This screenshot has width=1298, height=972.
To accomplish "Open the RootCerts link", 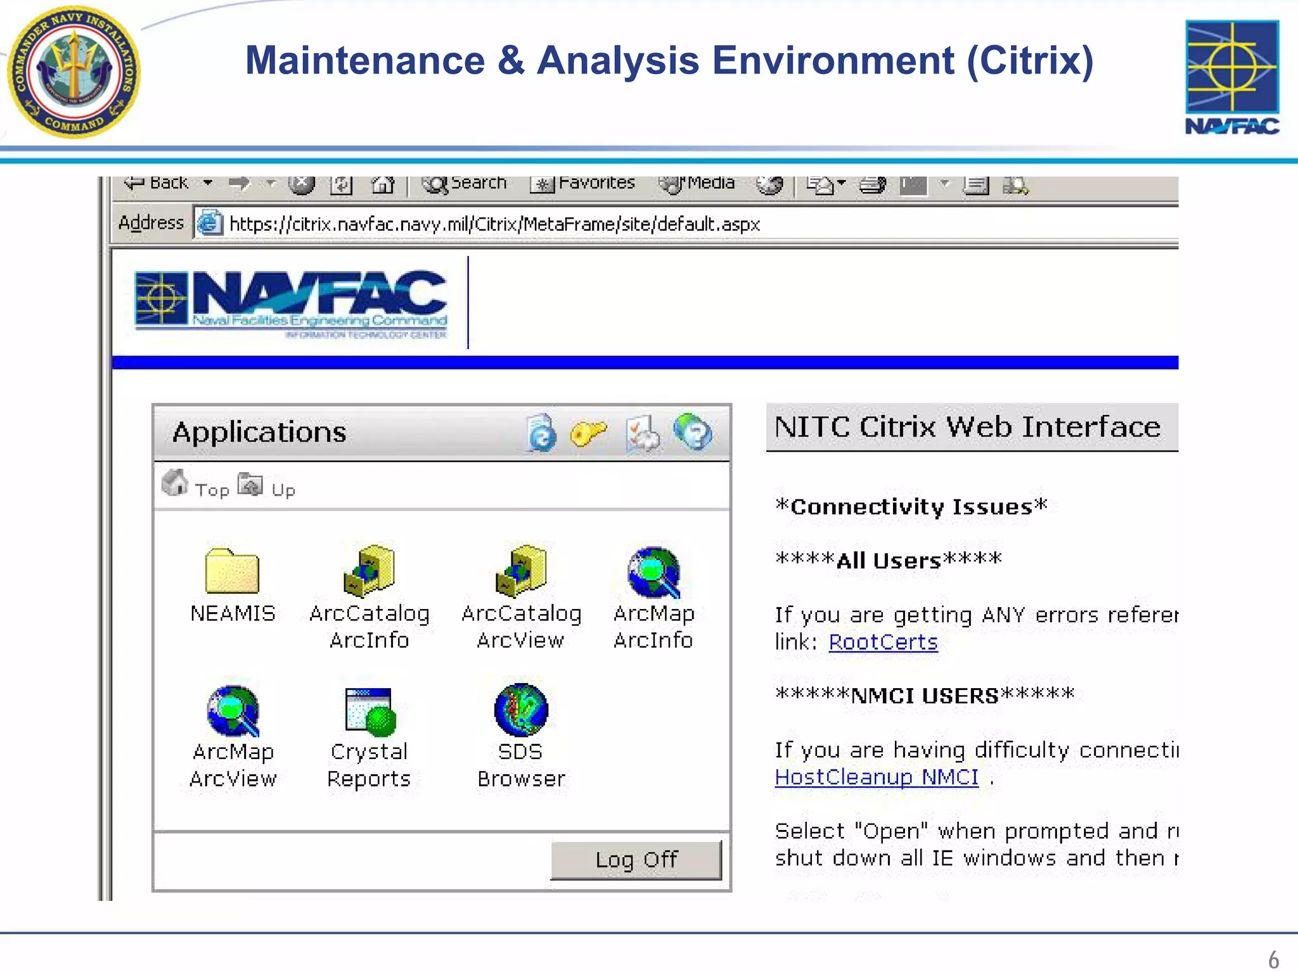I will click(x=883, y=643).
